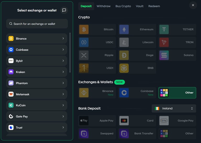Click the Metamask fox icon
This screenshot has width=201, height=143.
[x=11, y=94]
